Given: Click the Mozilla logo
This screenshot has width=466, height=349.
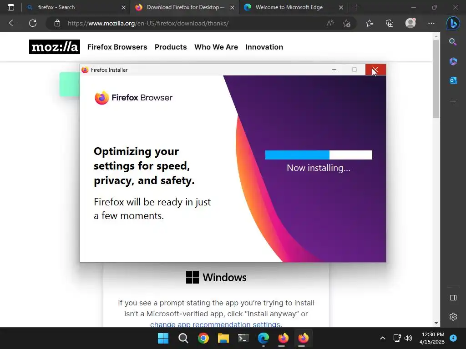Looking at the screenshot, I should tap(55, 47).
